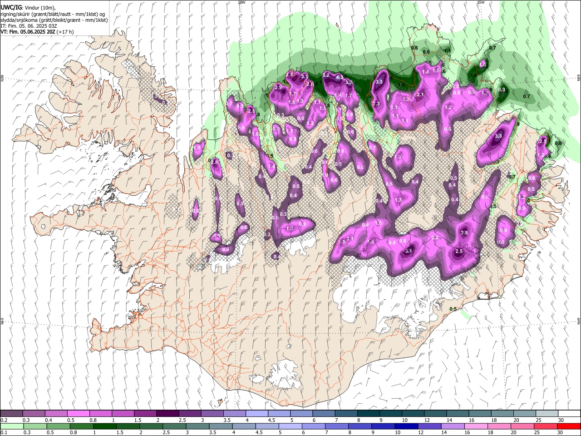Click the 2.3 precipitation value on the map
Viewport: 581px width, 436px height.
pyautogui.click(x=376, y=104)
